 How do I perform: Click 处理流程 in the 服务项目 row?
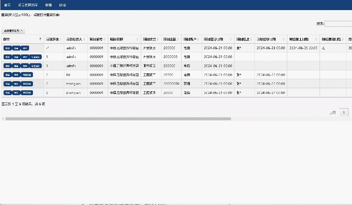tap(36, 66)
